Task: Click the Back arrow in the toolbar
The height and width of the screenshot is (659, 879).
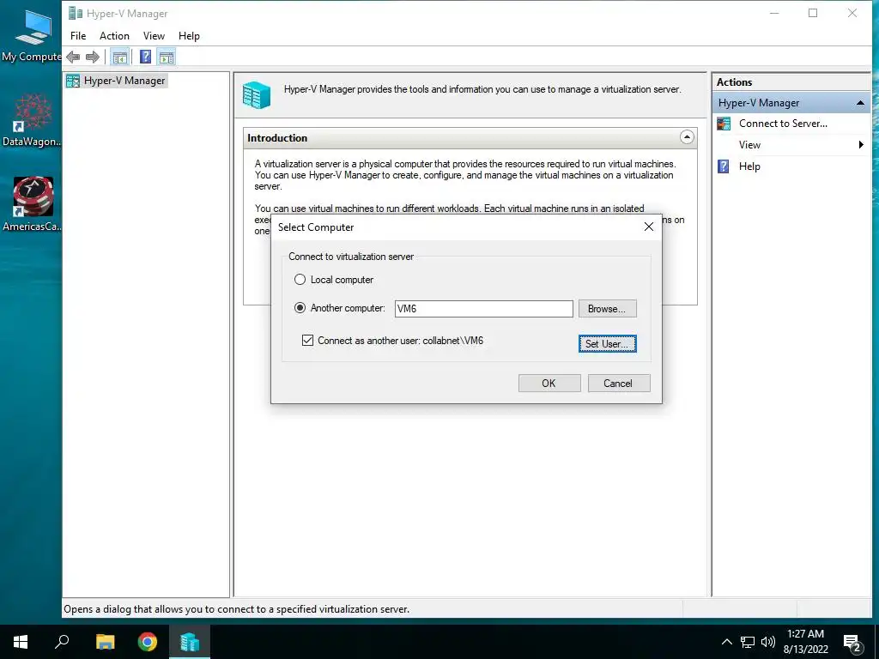Action: (x=73, y=57)
